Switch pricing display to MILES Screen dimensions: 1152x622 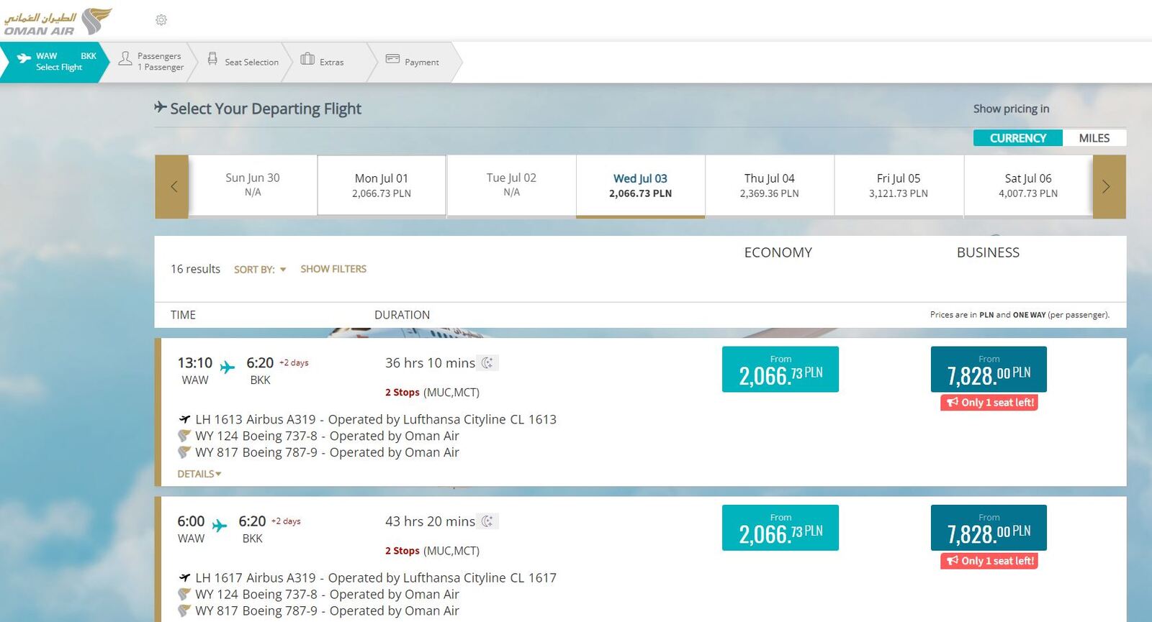[1094, 138]
